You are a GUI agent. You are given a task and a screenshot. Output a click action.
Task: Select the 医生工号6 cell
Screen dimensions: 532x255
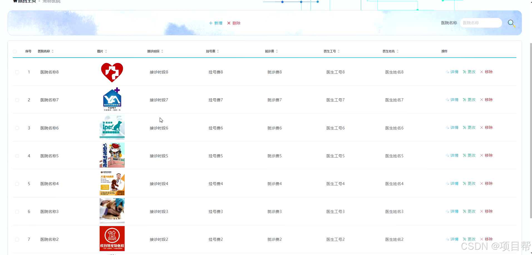(x=336, y=128)
